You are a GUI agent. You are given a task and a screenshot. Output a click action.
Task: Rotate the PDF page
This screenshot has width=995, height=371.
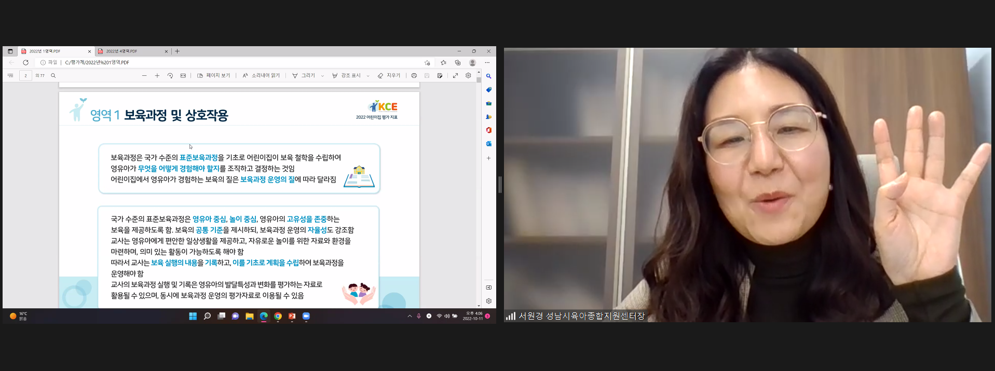pyautogui.click(x=170, y=76)
